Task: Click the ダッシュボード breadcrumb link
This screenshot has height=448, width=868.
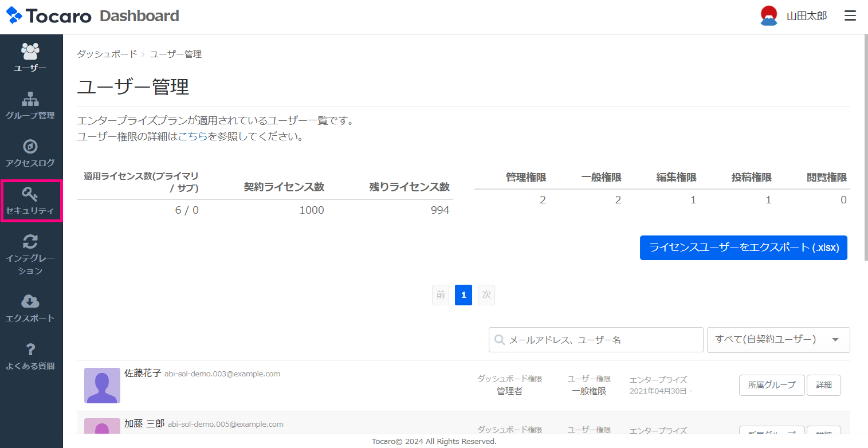Action: point(107,54)
